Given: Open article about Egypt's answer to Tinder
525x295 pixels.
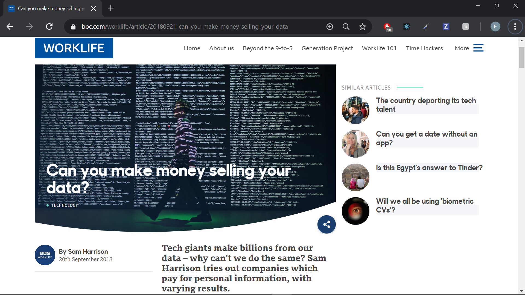Looking at the screenshot, I should pyautogui.click(x=429, y=168).
